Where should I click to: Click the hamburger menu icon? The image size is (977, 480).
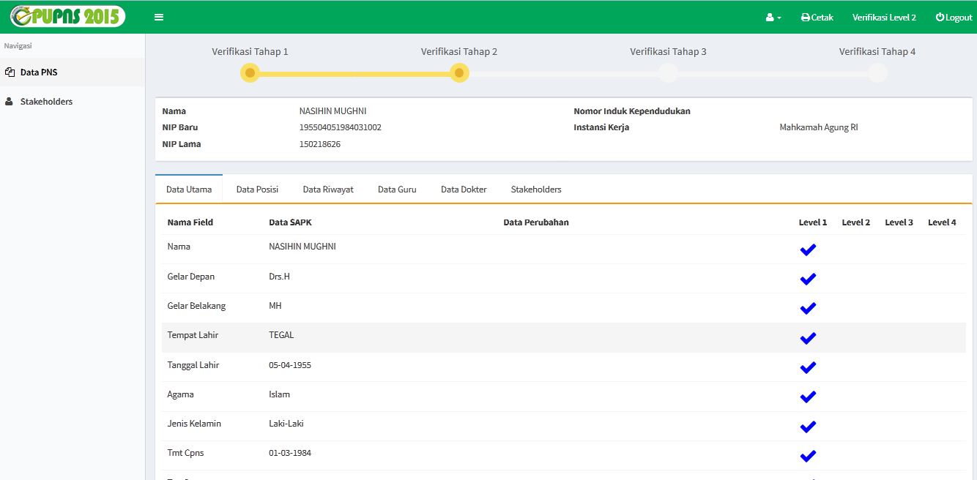click(x=159, y=18)
